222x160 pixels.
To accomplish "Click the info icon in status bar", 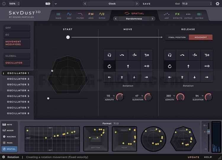I will tap(4, 157).
